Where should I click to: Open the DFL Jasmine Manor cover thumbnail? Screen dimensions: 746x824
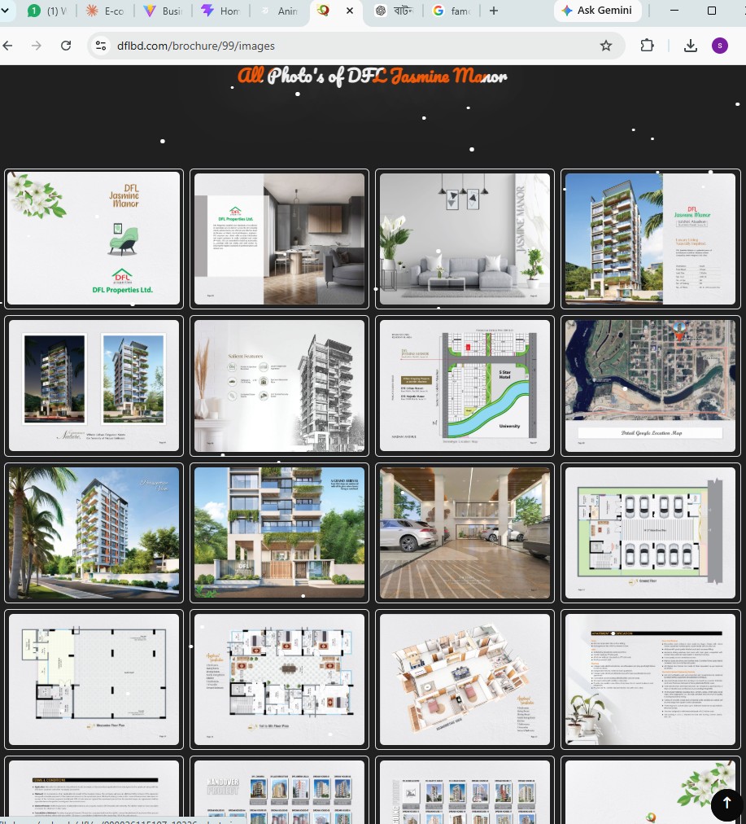point(94,239)
